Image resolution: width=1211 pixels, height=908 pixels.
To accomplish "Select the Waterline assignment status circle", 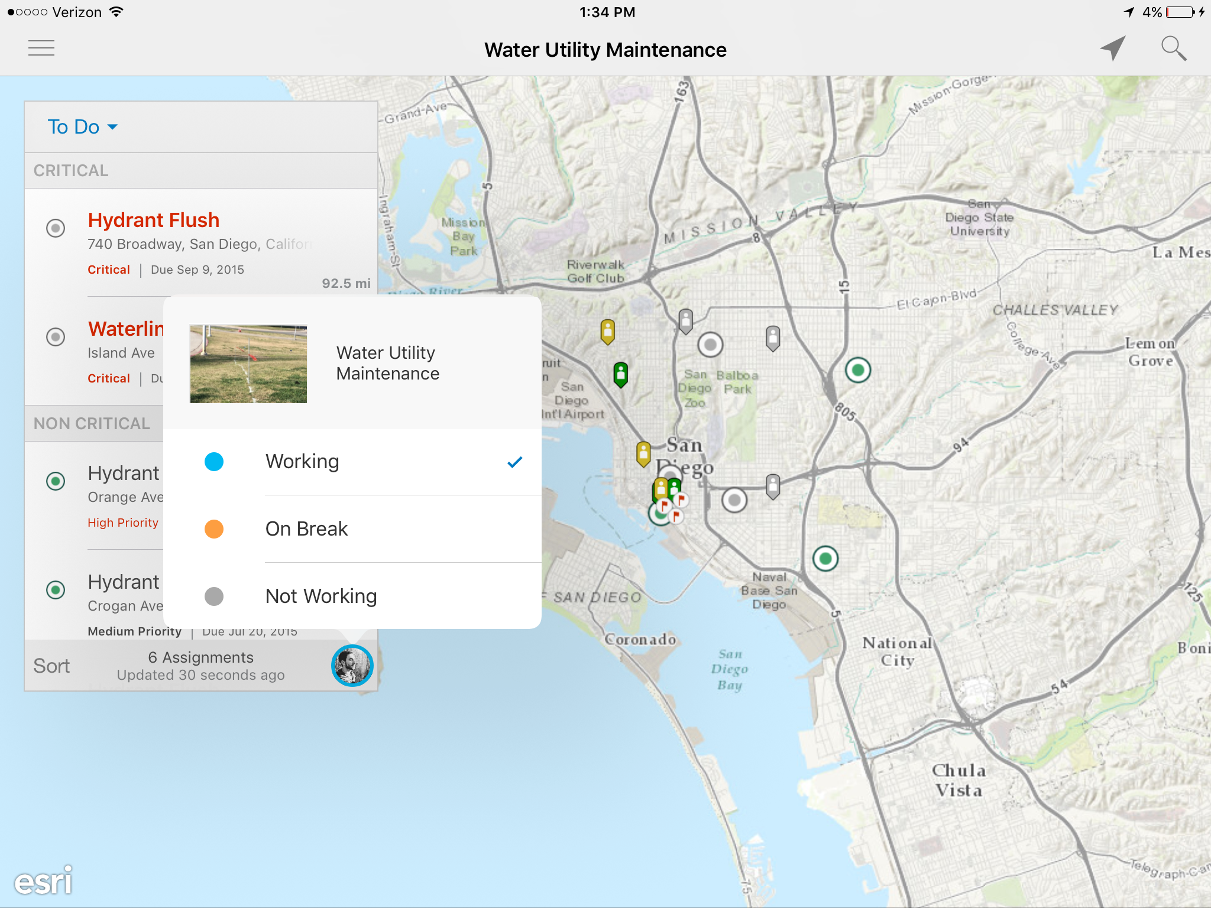I will point(56,337).
